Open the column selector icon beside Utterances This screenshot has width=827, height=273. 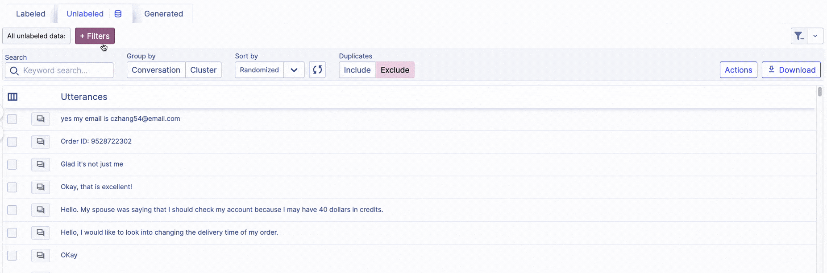(12, 97)
